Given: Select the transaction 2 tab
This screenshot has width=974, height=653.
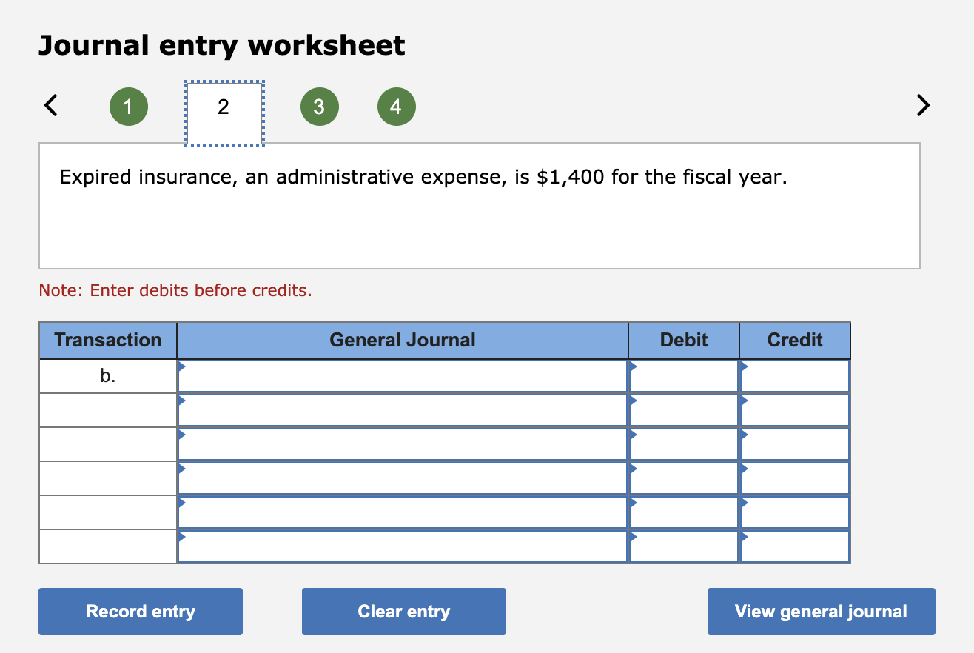Looking at the screenshot, I should pyautogui.click(x=223, y=106).
